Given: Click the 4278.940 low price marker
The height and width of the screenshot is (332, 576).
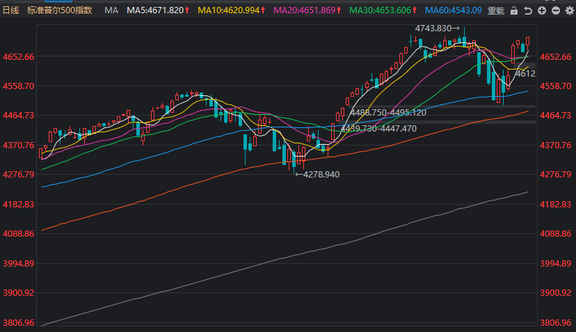Looking at the screenshot, I should point(318,174).
